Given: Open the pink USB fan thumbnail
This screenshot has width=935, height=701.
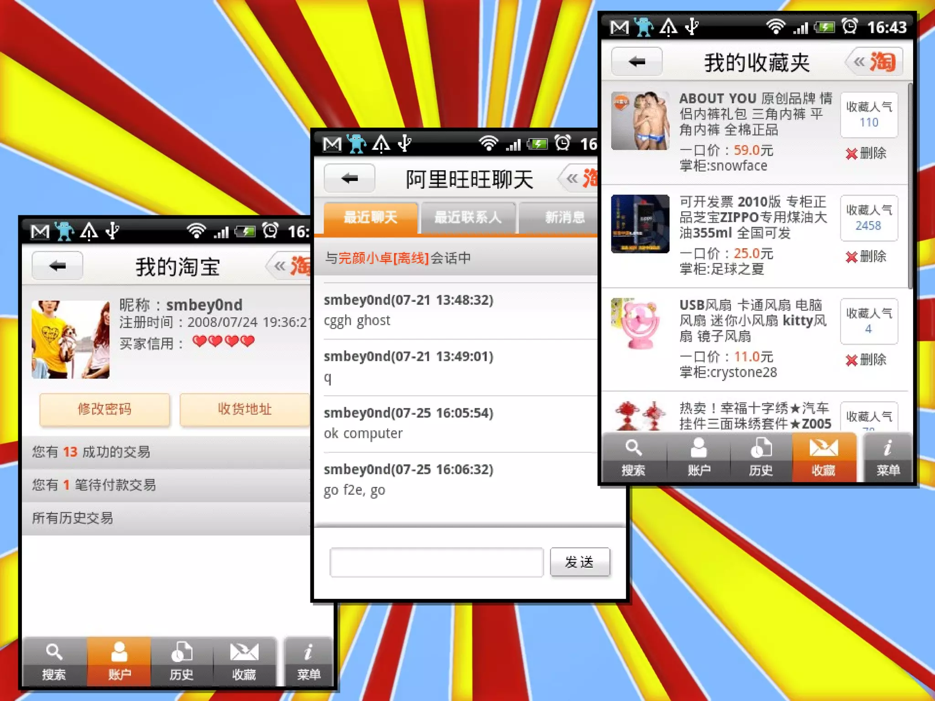Looking at the screenshot, I should pos(641,324).
